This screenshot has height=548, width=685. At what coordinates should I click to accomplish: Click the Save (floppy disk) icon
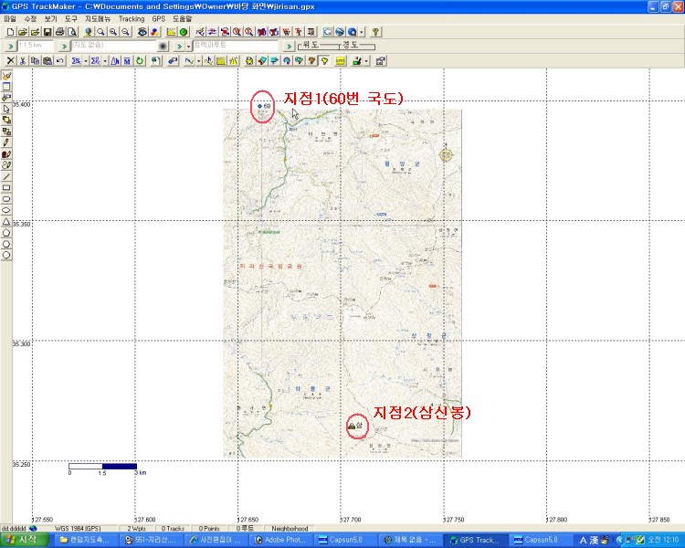(47, 32)
